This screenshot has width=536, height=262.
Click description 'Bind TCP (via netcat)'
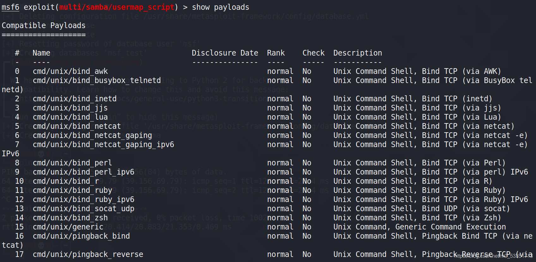coord(468,126)
